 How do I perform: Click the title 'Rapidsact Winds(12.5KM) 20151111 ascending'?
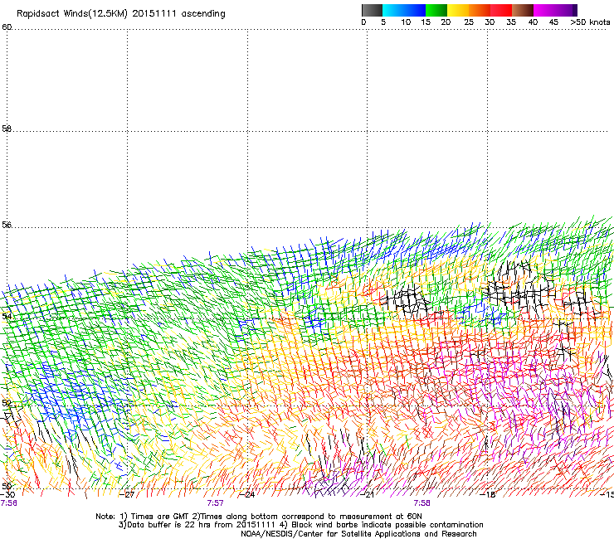pyautogui.click(x=121, y=14)
